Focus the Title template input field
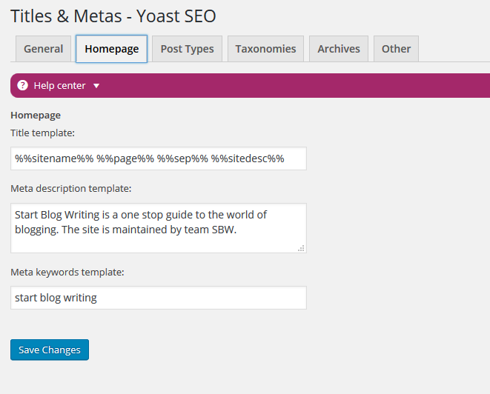The width and height of the screenshot is (490, 394). (x=159, y=158)
